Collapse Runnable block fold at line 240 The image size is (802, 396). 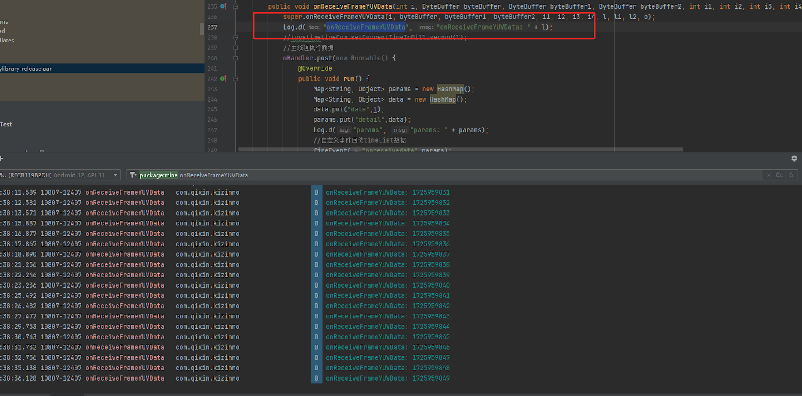point(235,58)
